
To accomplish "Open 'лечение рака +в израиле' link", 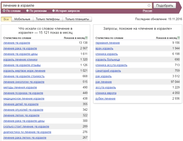I will coord(20,48).
